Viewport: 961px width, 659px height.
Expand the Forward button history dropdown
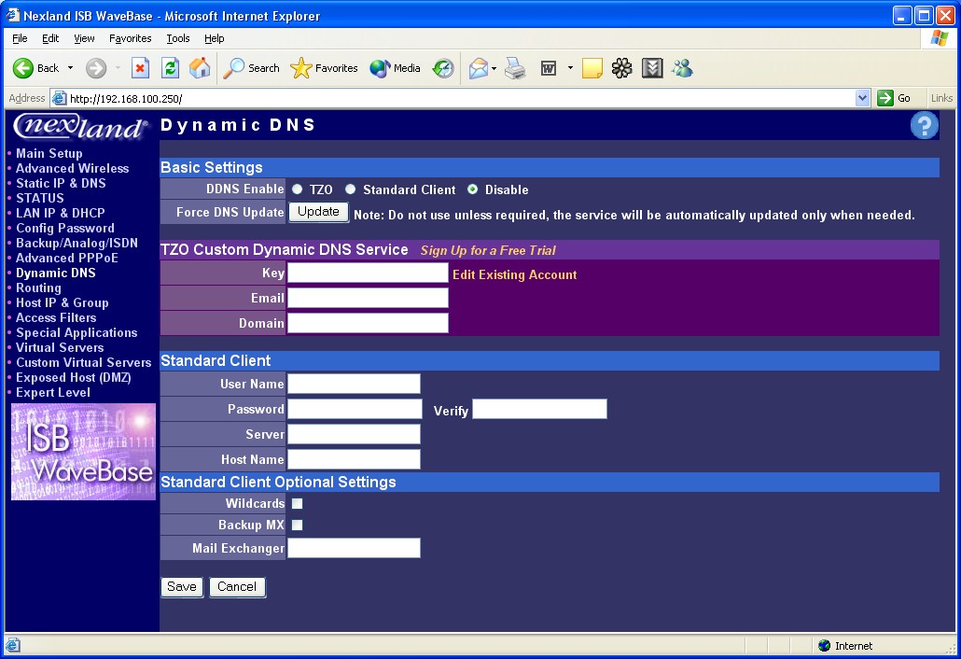click(x=117, y=68)
